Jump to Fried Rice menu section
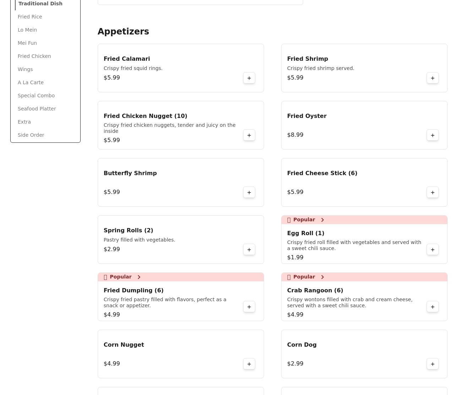The width and height of the screenshot is (465, 395). [x=30, y=17]
